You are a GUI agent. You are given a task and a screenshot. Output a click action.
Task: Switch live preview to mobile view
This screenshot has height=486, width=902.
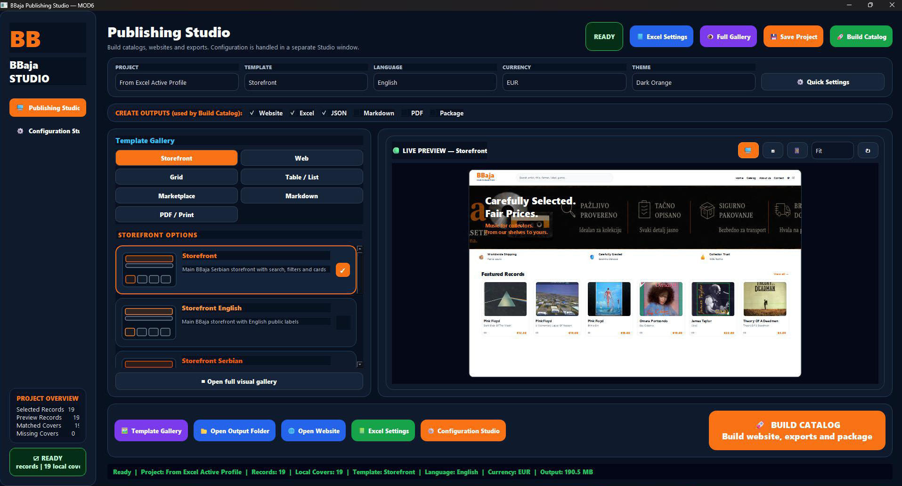pyautogui.click(x=797, y=151)
